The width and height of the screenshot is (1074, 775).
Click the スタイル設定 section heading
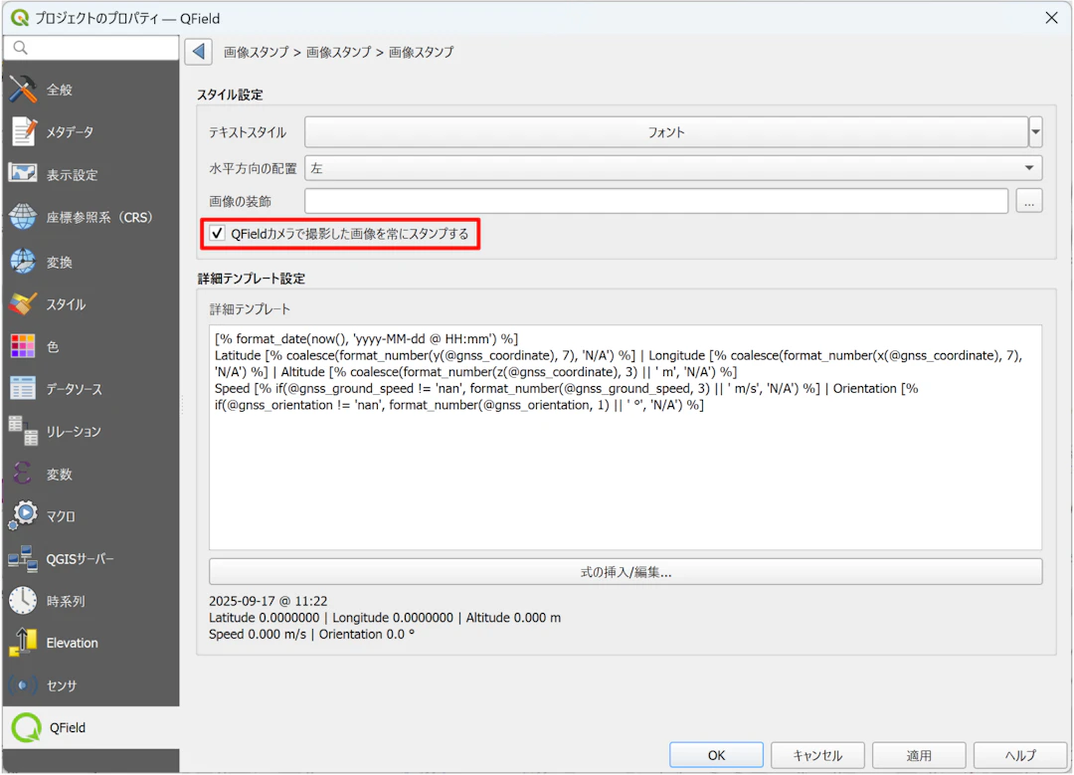(230, 95)
